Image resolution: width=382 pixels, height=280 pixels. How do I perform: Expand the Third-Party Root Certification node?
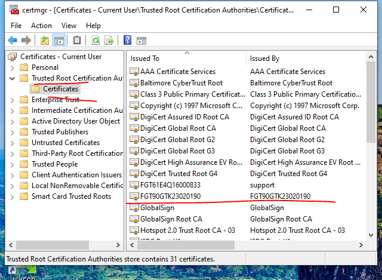pyautogui.click(x=12, y=154)
